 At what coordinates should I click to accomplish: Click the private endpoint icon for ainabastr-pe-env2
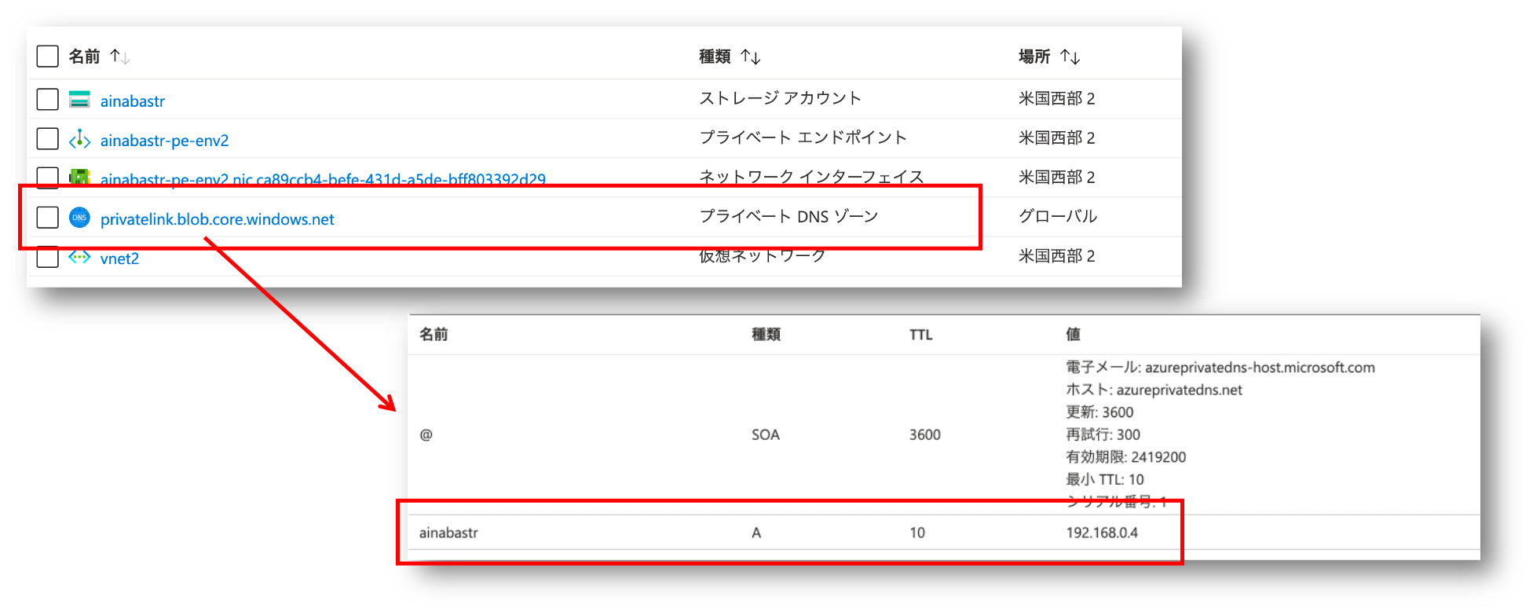(x=79, y=139)
